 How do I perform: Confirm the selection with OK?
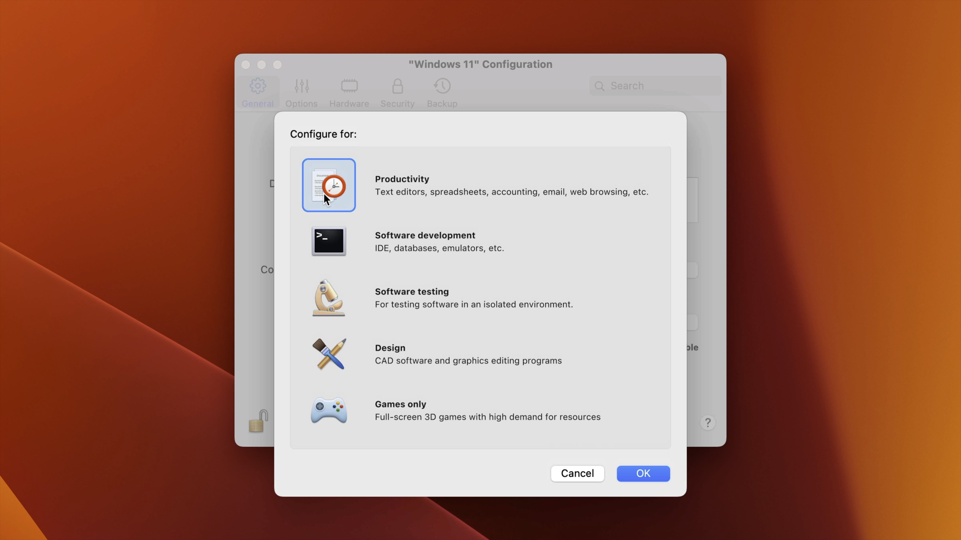tap(643, 473)
